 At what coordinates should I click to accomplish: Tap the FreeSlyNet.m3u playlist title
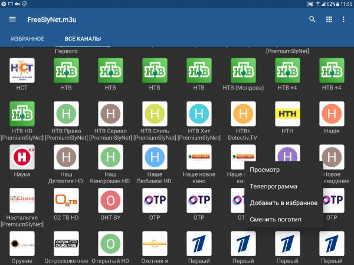[52, 19]
